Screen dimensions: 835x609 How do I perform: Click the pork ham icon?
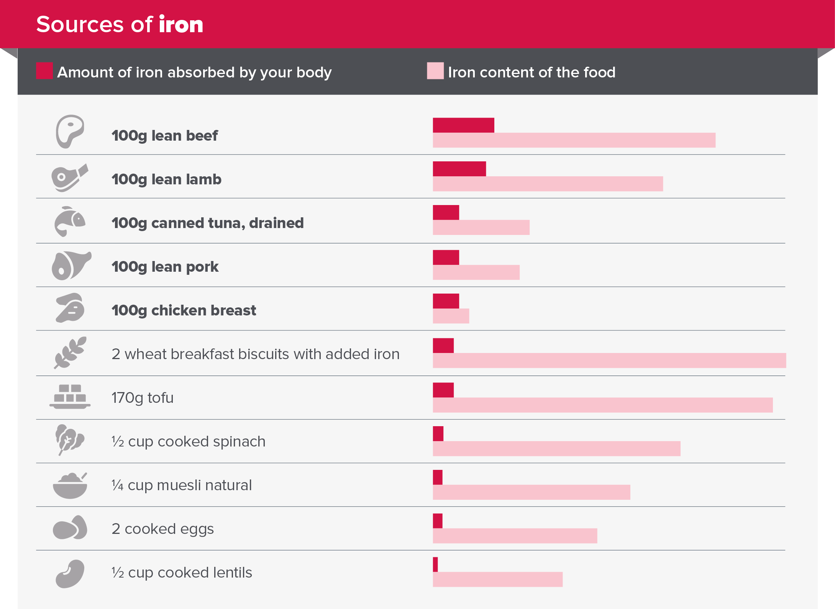(71, 265)
